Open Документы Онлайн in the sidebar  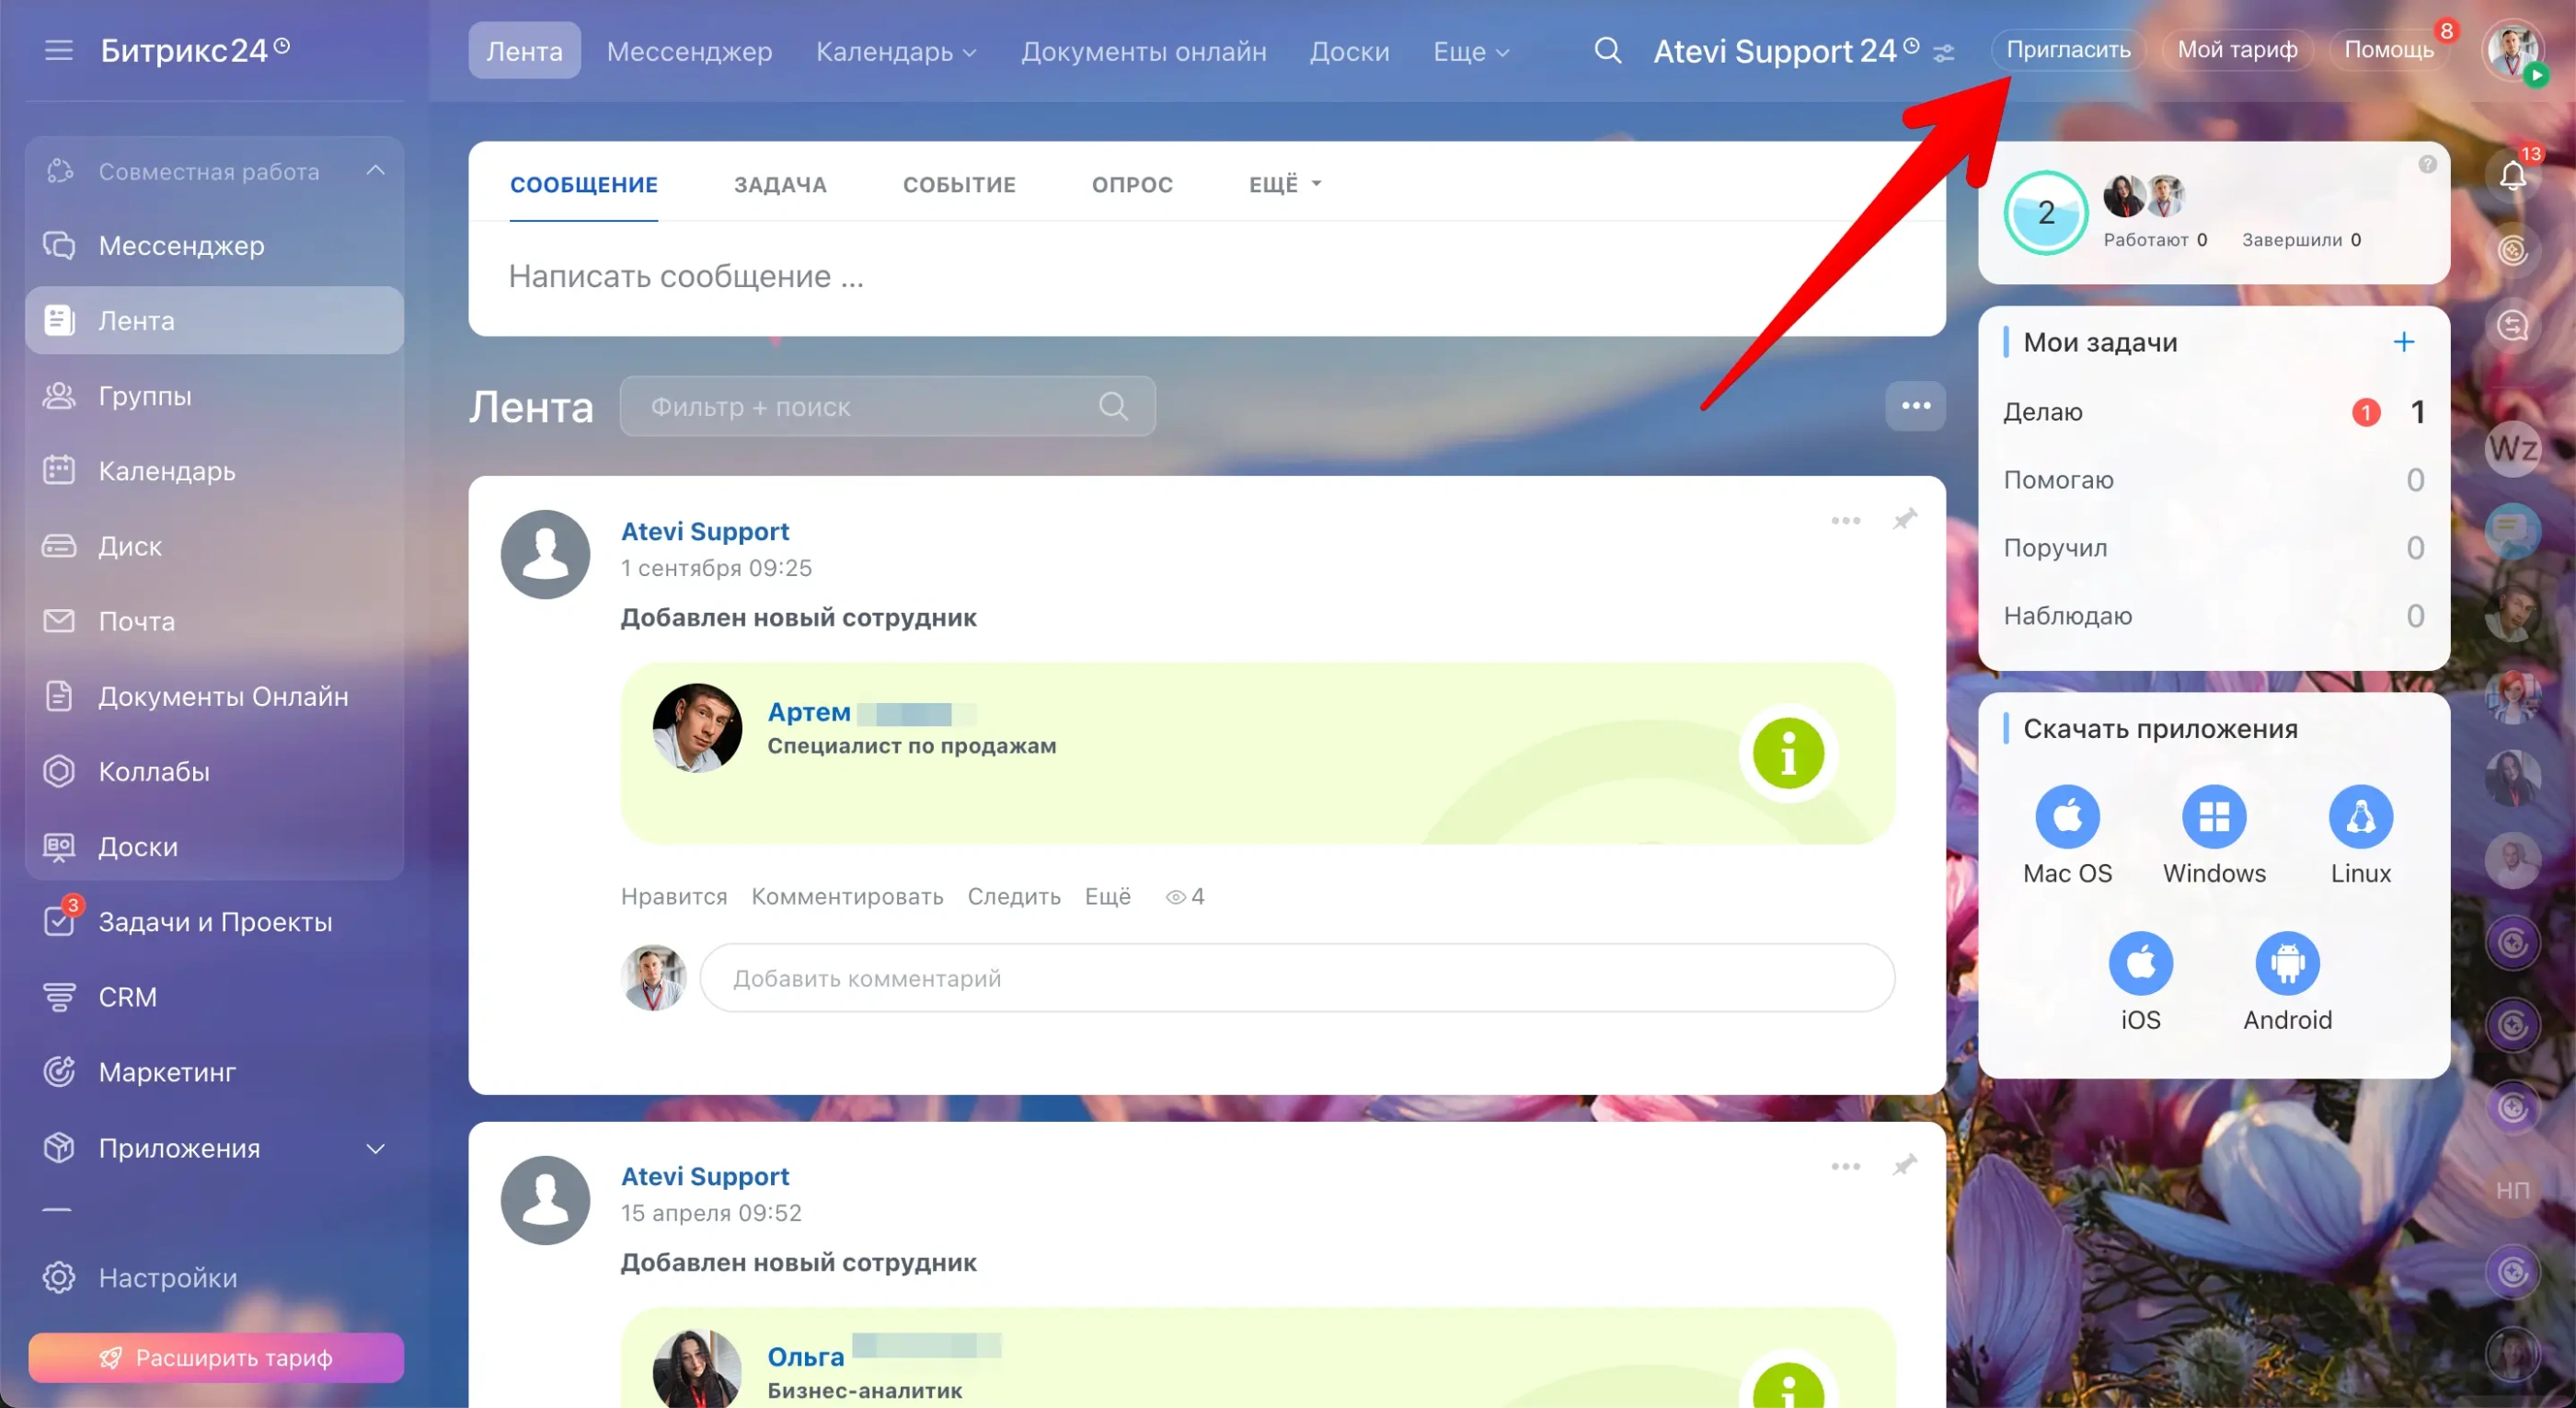click(x=214, y=696)
